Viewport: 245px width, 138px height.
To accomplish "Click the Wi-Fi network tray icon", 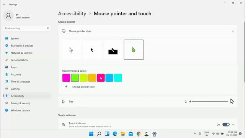I will (213, 134).
